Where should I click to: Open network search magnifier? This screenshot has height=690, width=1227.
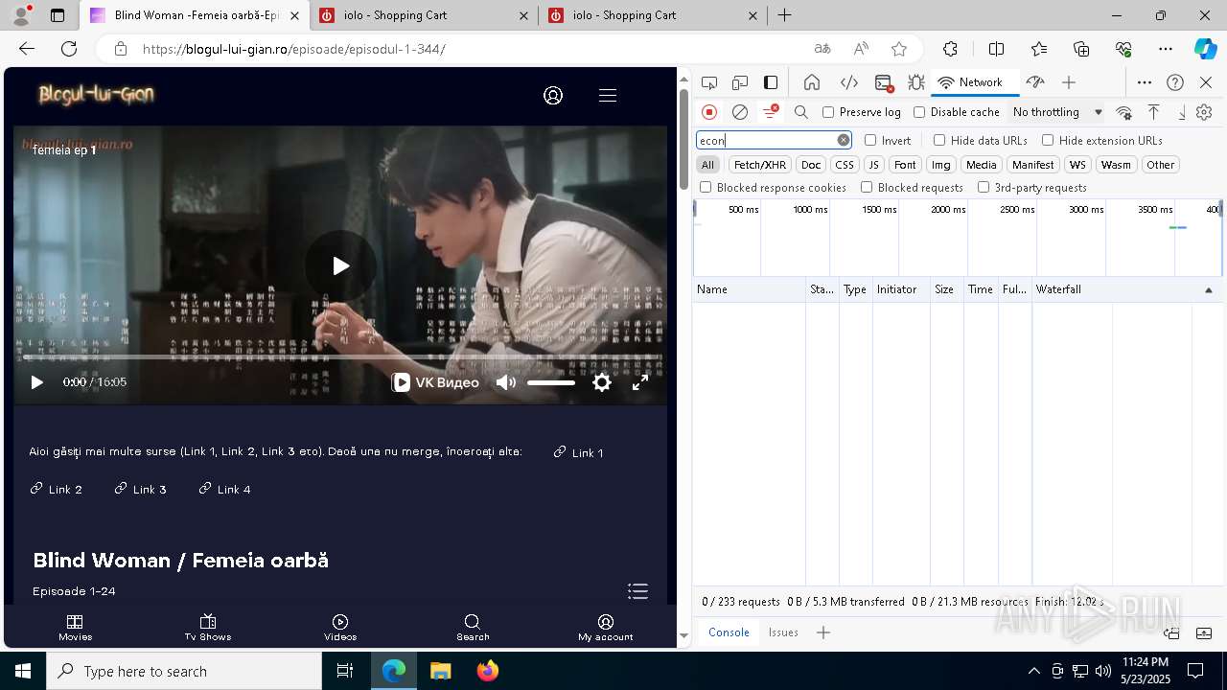pos(801,112)
